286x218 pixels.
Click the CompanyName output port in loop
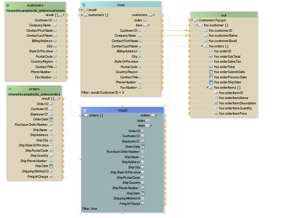(x=162, y=36)
